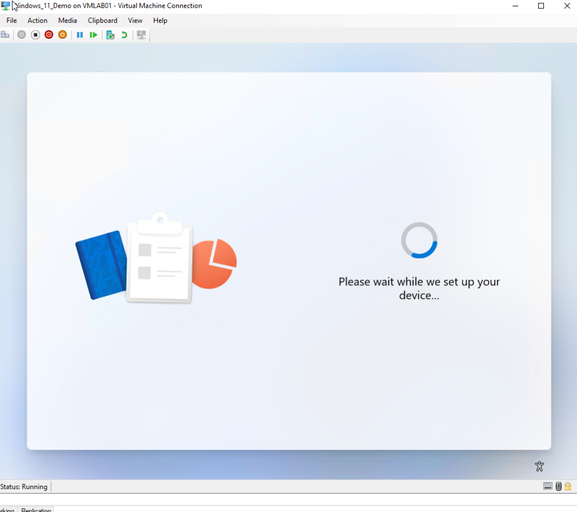Image resolution: width=577 pixels, height=512 pixels.
Task: Open the Clipboard menu
Action: pos(102,21)
